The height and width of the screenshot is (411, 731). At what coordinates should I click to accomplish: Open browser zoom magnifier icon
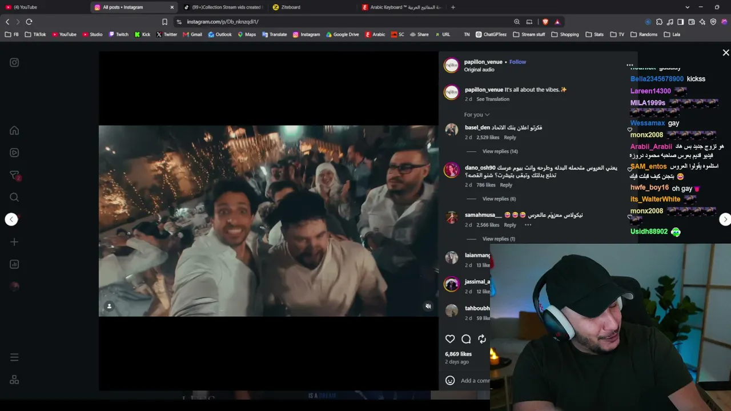pos(517,22)
